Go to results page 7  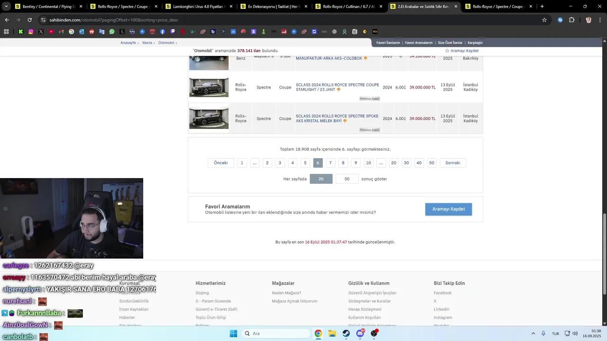331,163
